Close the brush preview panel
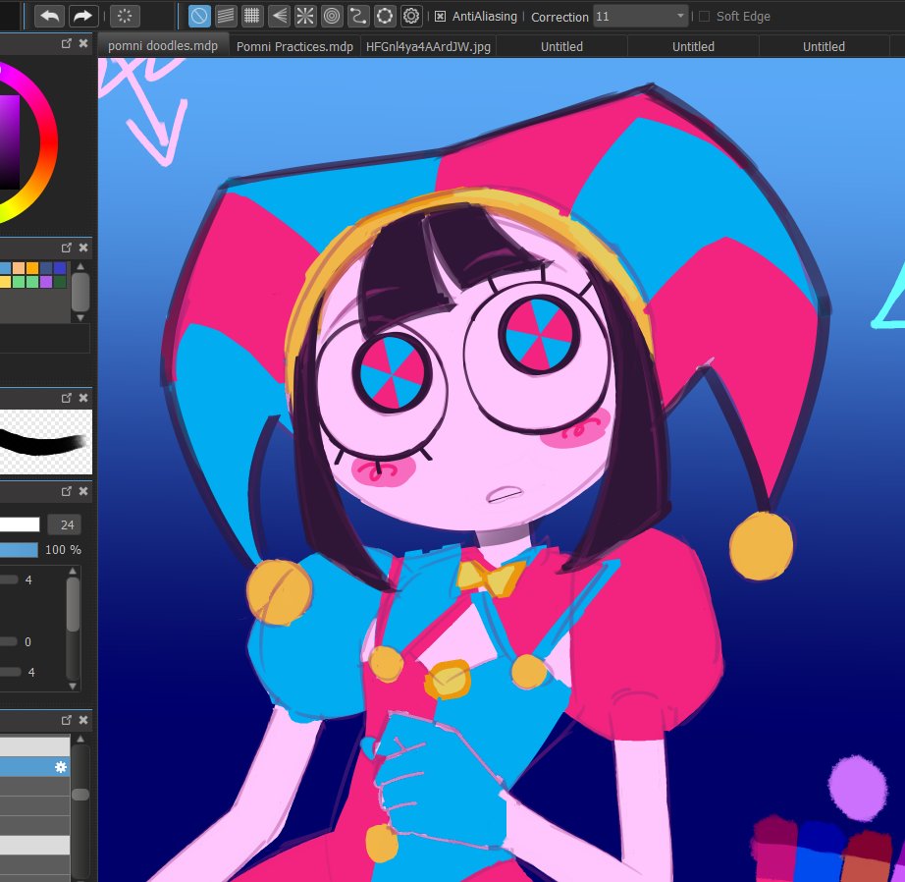Image resolution: width=905 pixels, height=882 pixels. point(83,398)
